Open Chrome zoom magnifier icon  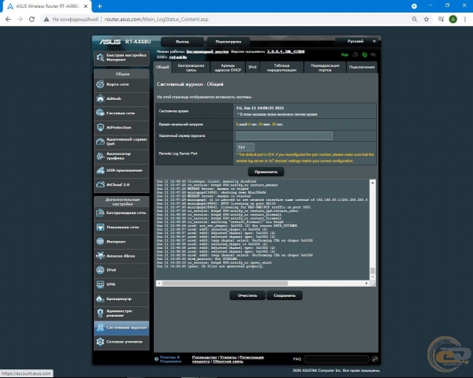coord(415,19)
